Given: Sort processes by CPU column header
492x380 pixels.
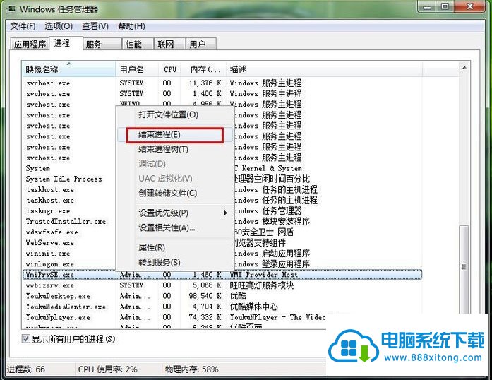Looking at the screenshot, I should [x=170, y=70].
